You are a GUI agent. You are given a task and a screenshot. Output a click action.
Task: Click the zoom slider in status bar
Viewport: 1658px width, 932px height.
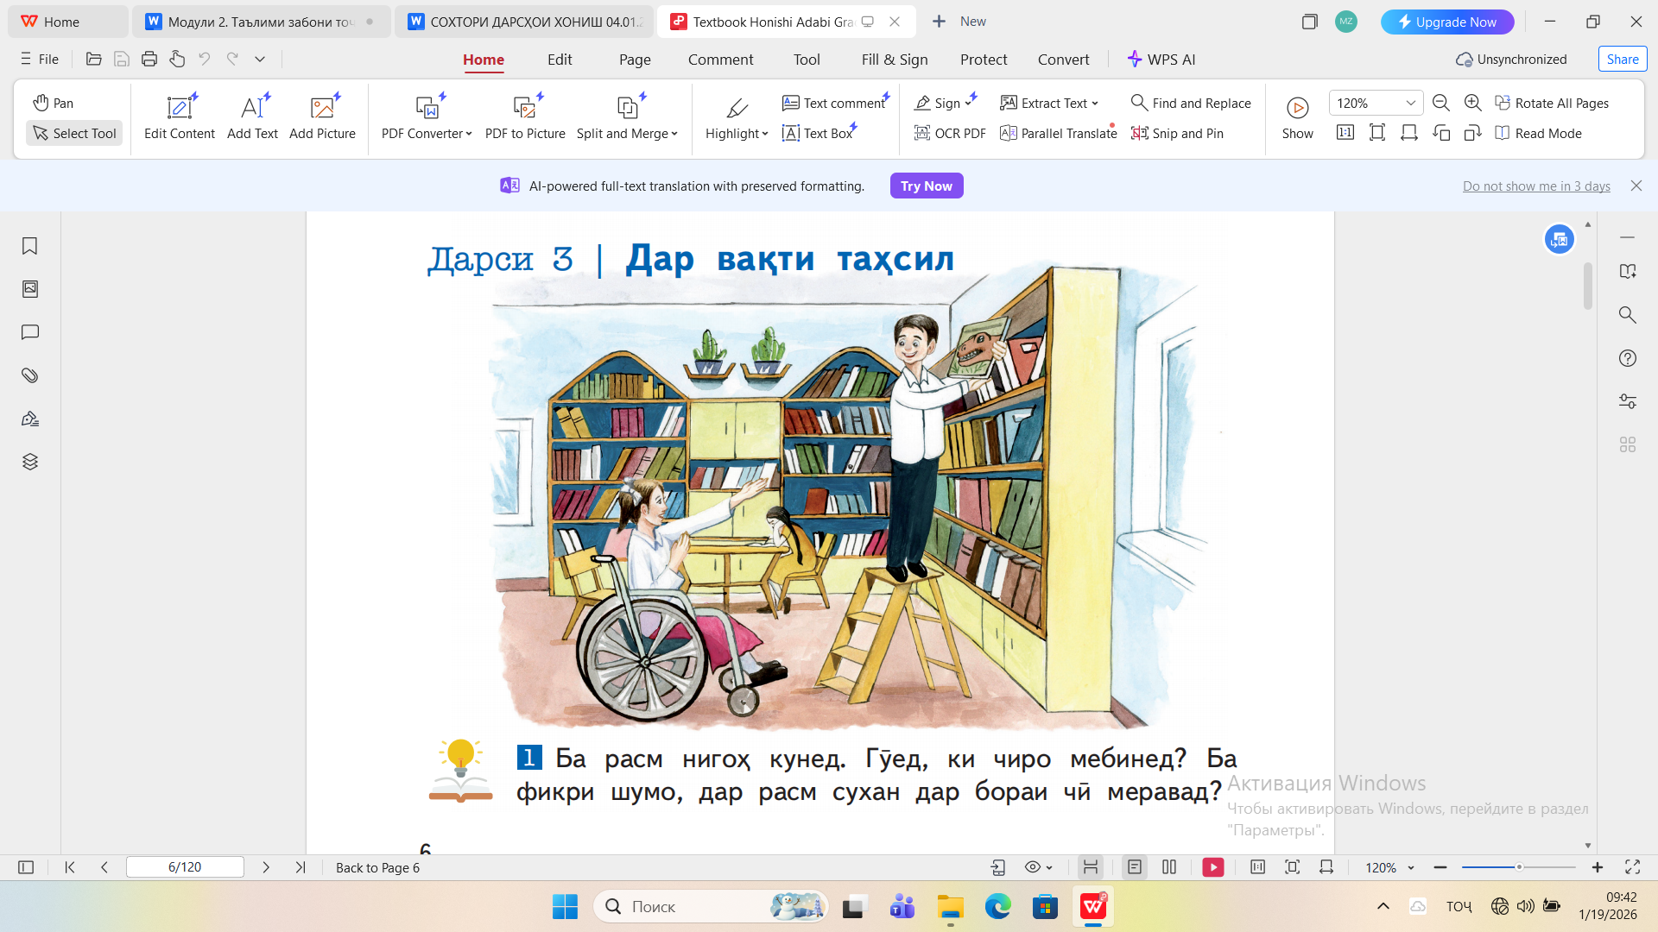[x=1518, y=867]
